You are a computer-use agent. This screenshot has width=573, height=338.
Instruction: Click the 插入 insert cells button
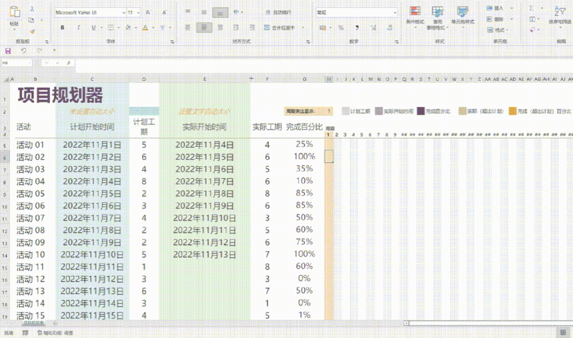pos(495,8)
